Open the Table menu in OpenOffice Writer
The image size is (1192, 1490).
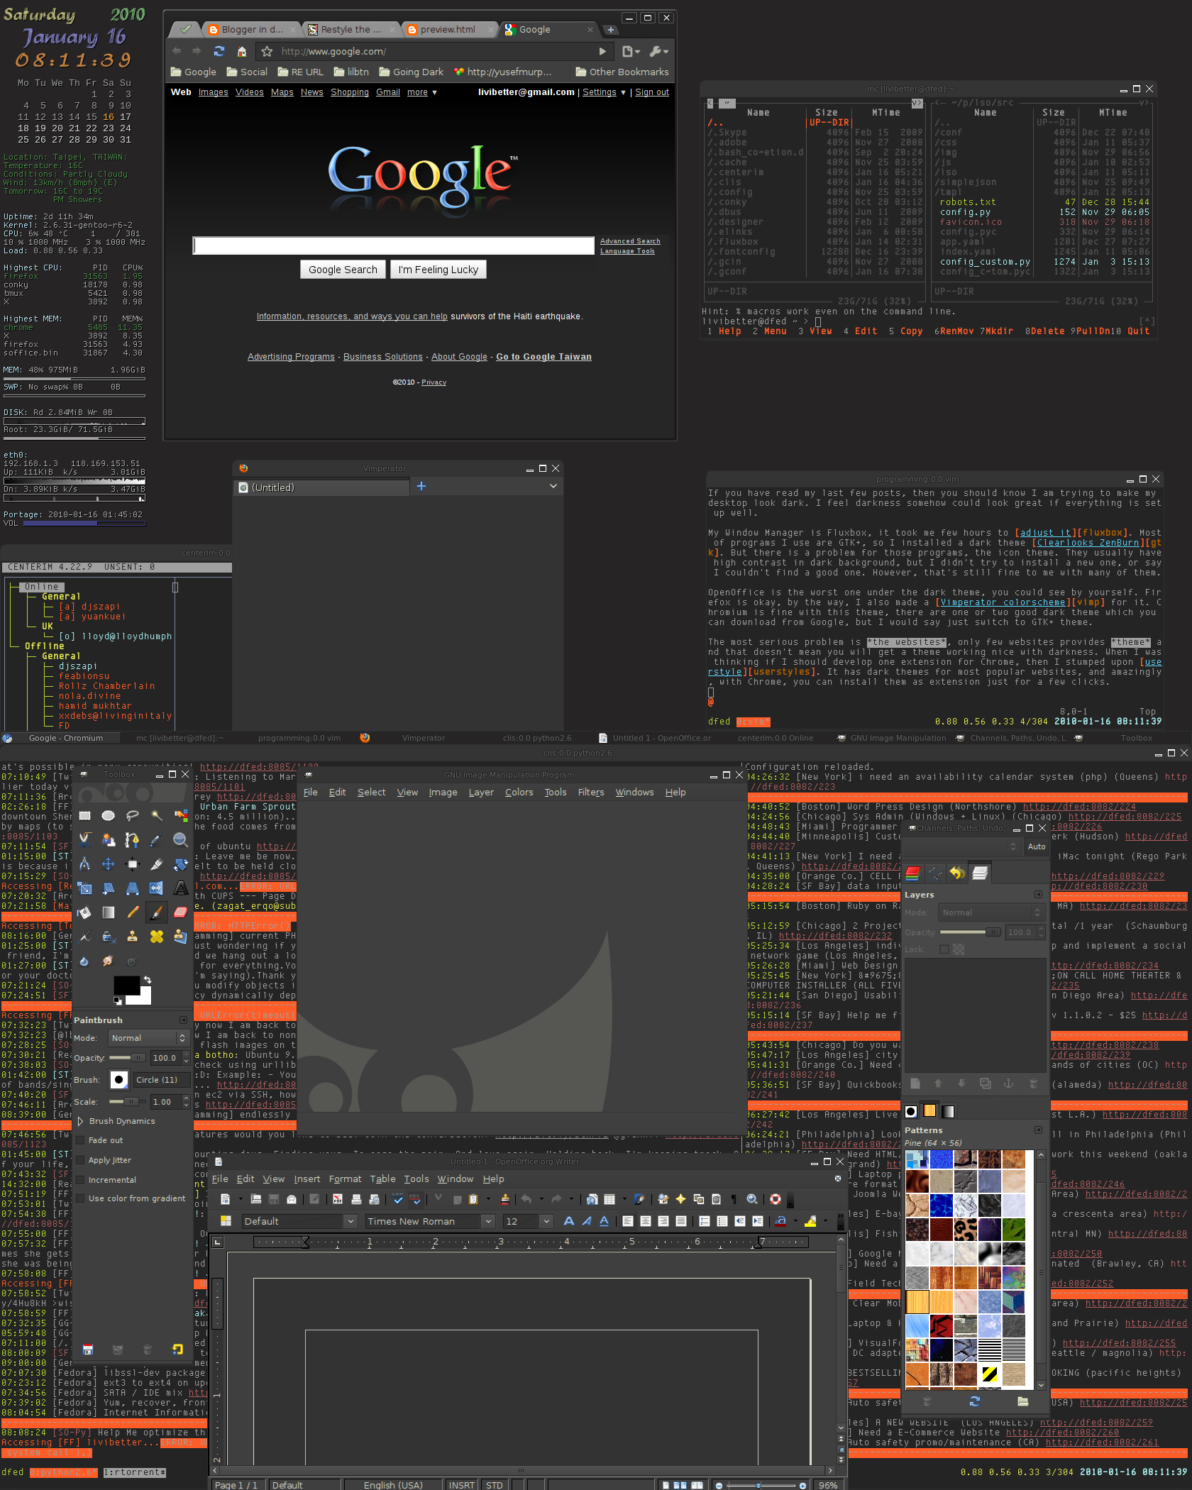point(382,1179)
